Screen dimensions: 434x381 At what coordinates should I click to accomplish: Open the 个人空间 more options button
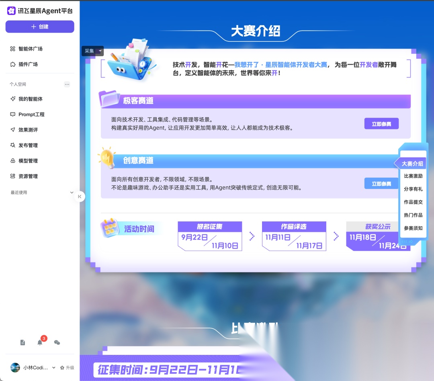(x=67, y=84)
